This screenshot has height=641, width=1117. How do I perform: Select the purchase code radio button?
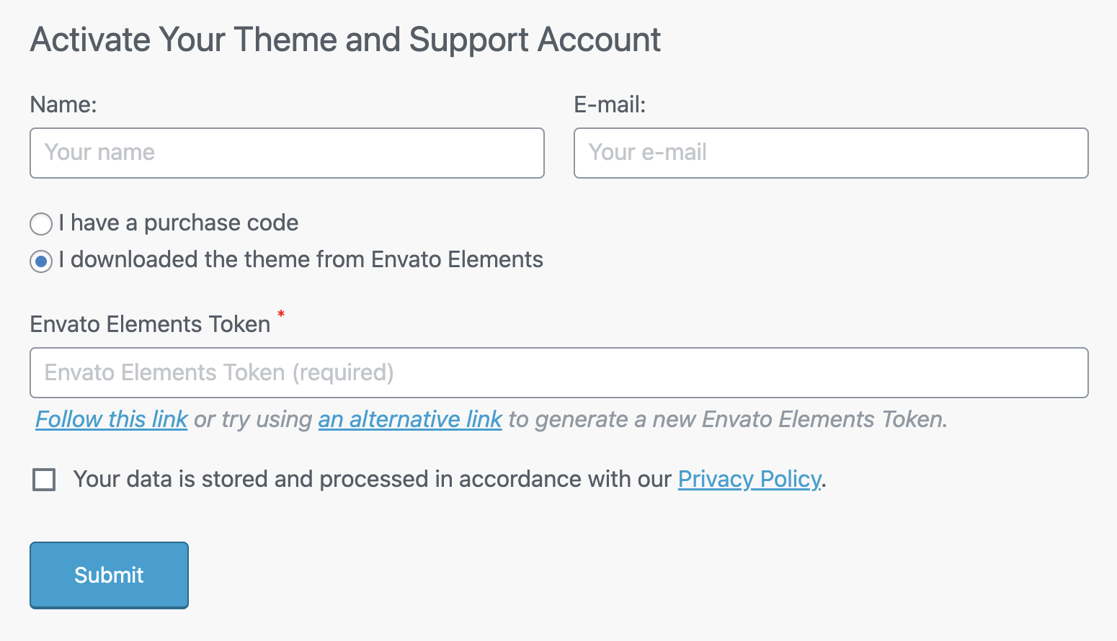(x=41, y=224)
